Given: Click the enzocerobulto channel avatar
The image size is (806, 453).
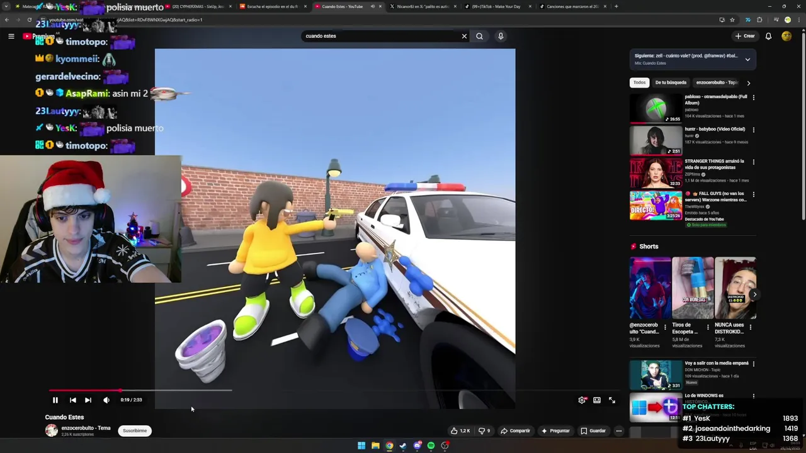Looking at the screenshot, I should (51, 431).
